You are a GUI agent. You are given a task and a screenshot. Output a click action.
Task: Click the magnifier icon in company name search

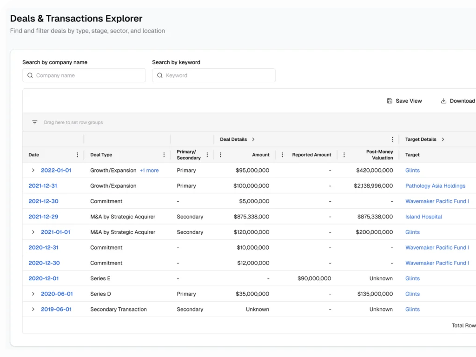coord(30,75)
